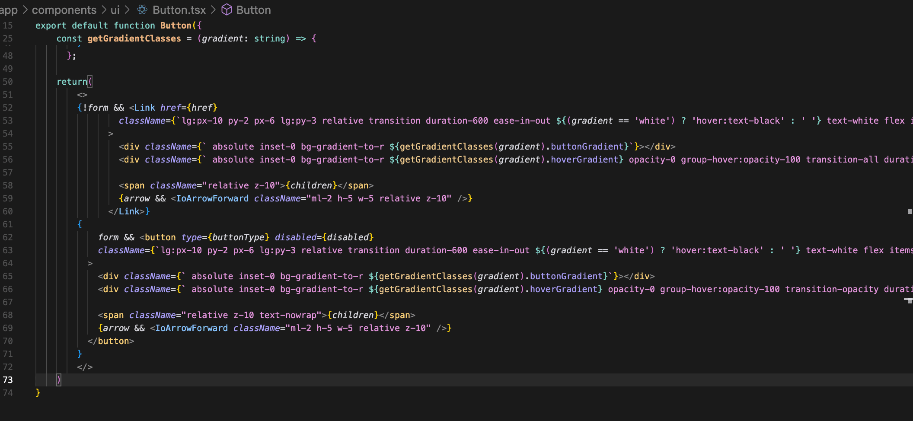Screen dimensions: 913x421
Task: Click the 'href' attribute on line 52
Action: tap(171, 108)
